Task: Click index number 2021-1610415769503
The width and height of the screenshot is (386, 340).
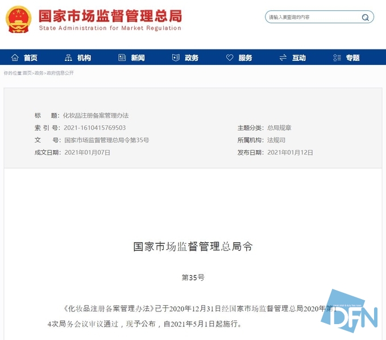Action: pos(95,128)
